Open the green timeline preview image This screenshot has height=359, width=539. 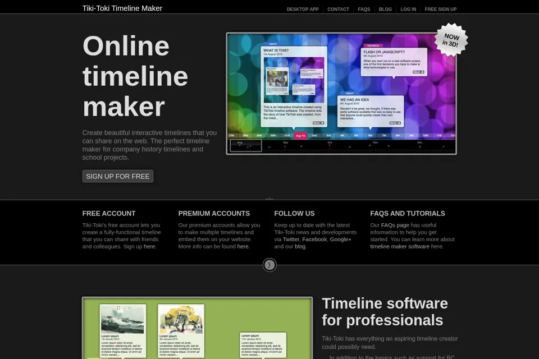point(197,328)
